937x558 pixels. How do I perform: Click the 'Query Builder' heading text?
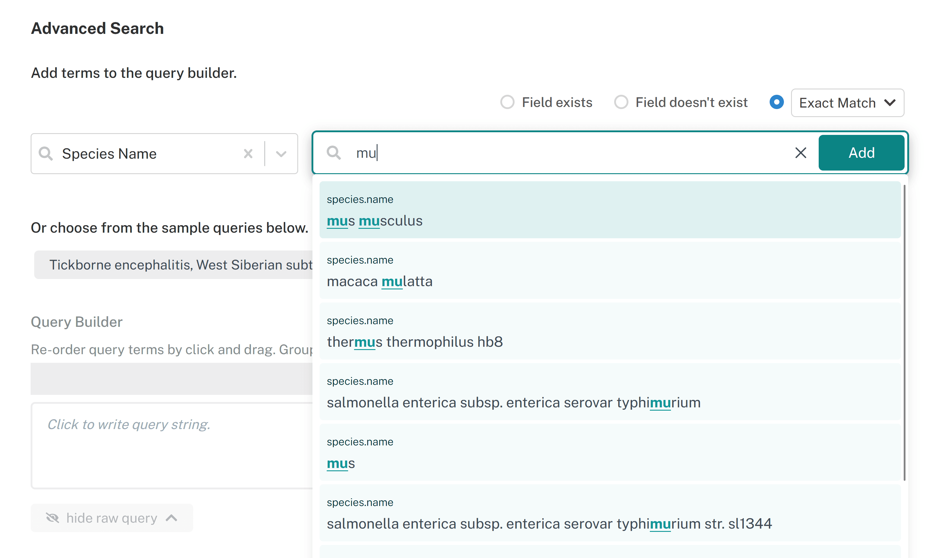coord(77,322)
